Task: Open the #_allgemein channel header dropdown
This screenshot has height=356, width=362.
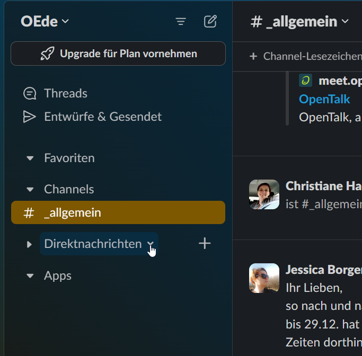Action: pos(300,22)
